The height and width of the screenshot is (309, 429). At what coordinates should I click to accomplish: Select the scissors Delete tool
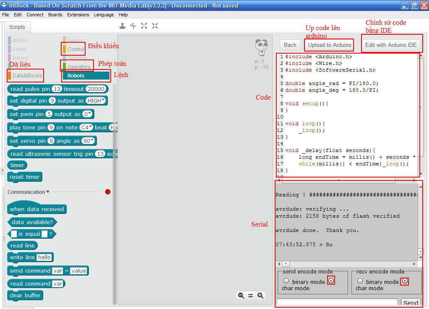tap(133, 26)
